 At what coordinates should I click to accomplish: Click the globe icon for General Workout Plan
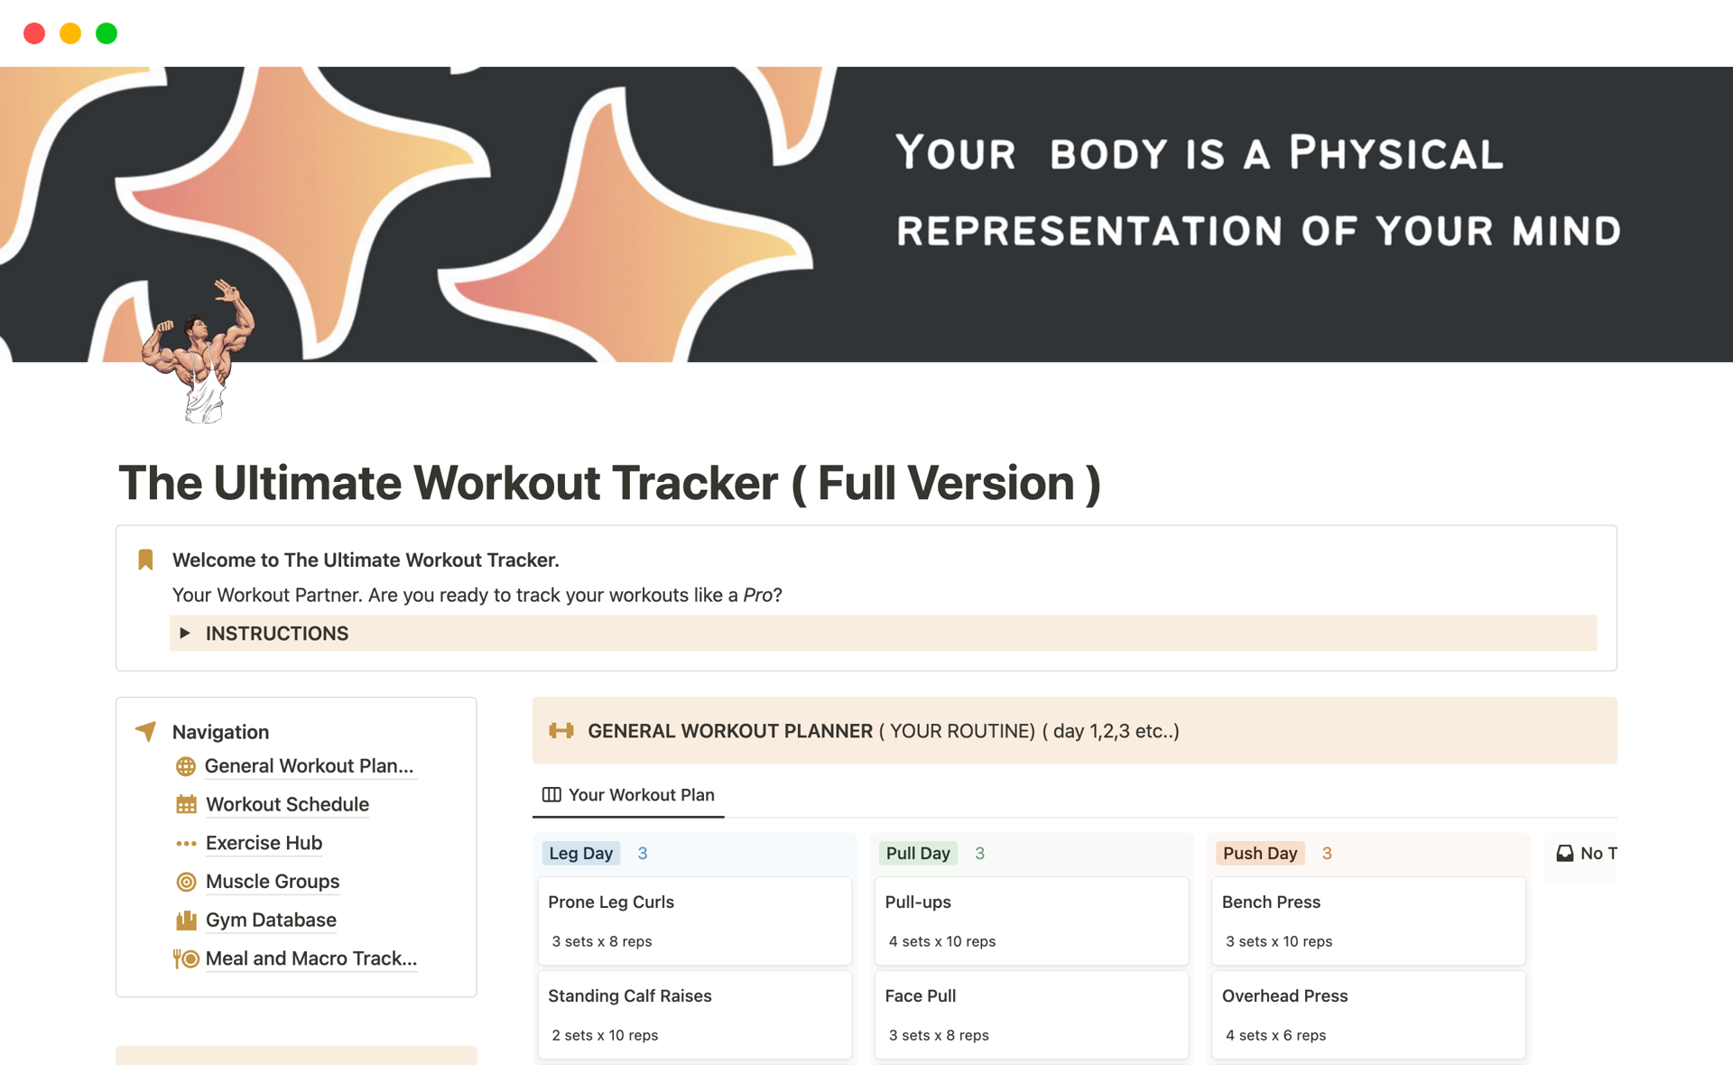(186, 766)
